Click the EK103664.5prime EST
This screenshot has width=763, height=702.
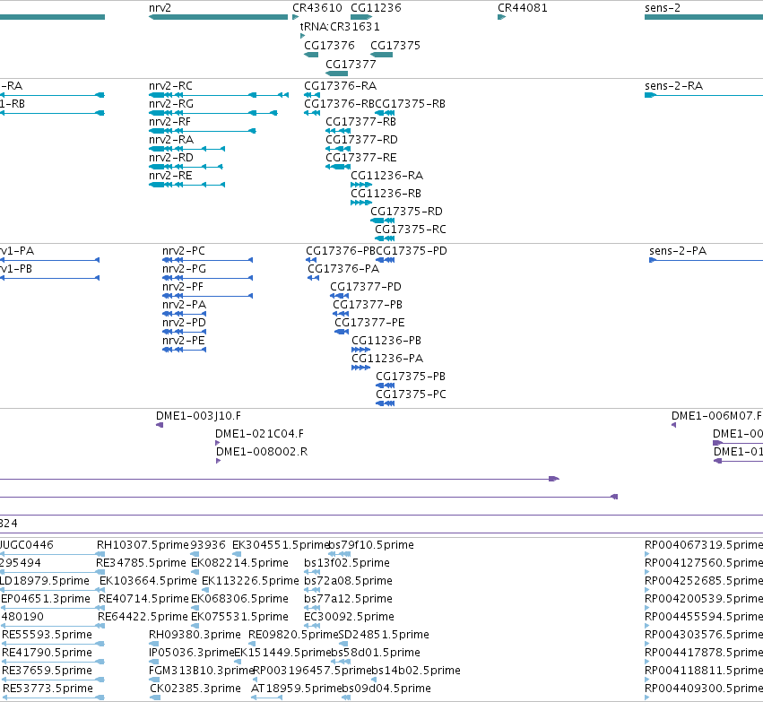click(148, 581)
